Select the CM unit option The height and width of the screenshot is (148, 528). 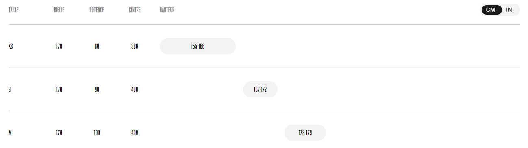point(491,10)
